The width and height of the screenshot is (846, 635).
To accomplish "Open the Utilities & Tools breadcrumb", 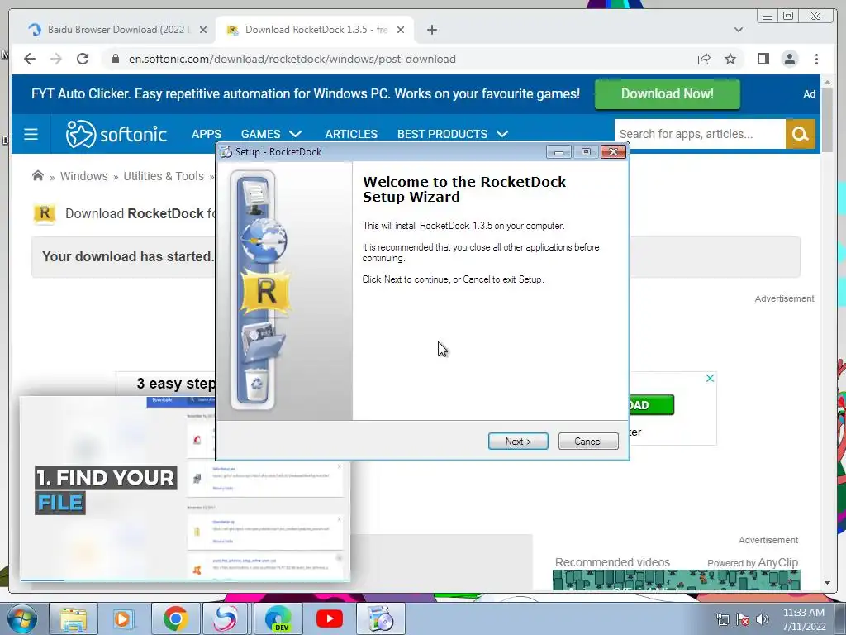I will [164, 176].
